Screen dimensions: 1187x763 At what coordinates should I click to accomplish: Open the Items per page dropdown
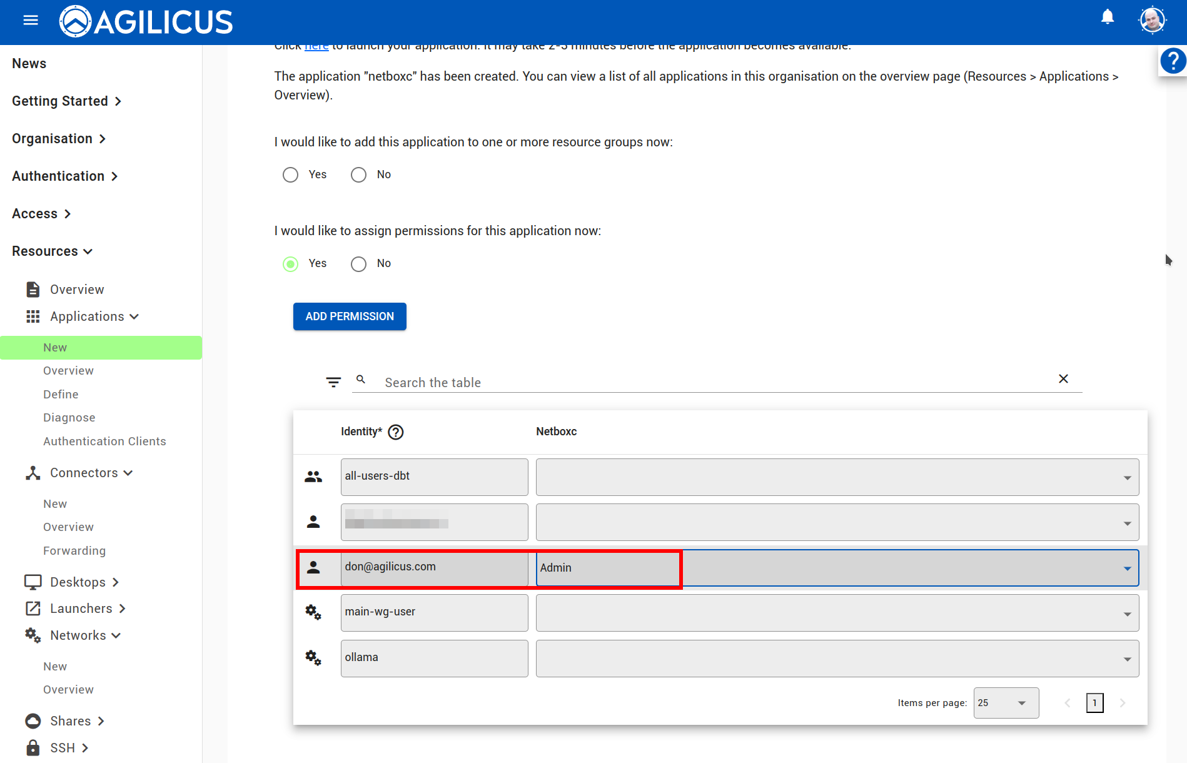[1006, 702]
